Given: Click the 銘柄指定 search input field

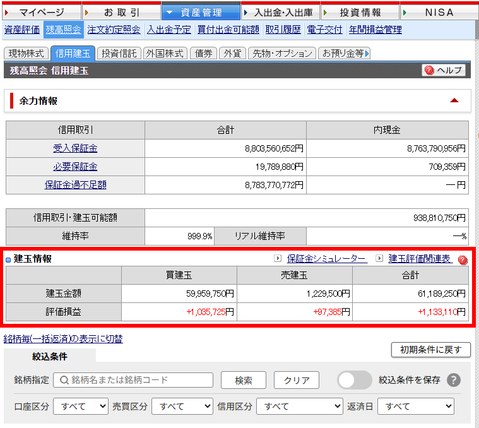Looking at the screenshot, I should tap(133, 380).
